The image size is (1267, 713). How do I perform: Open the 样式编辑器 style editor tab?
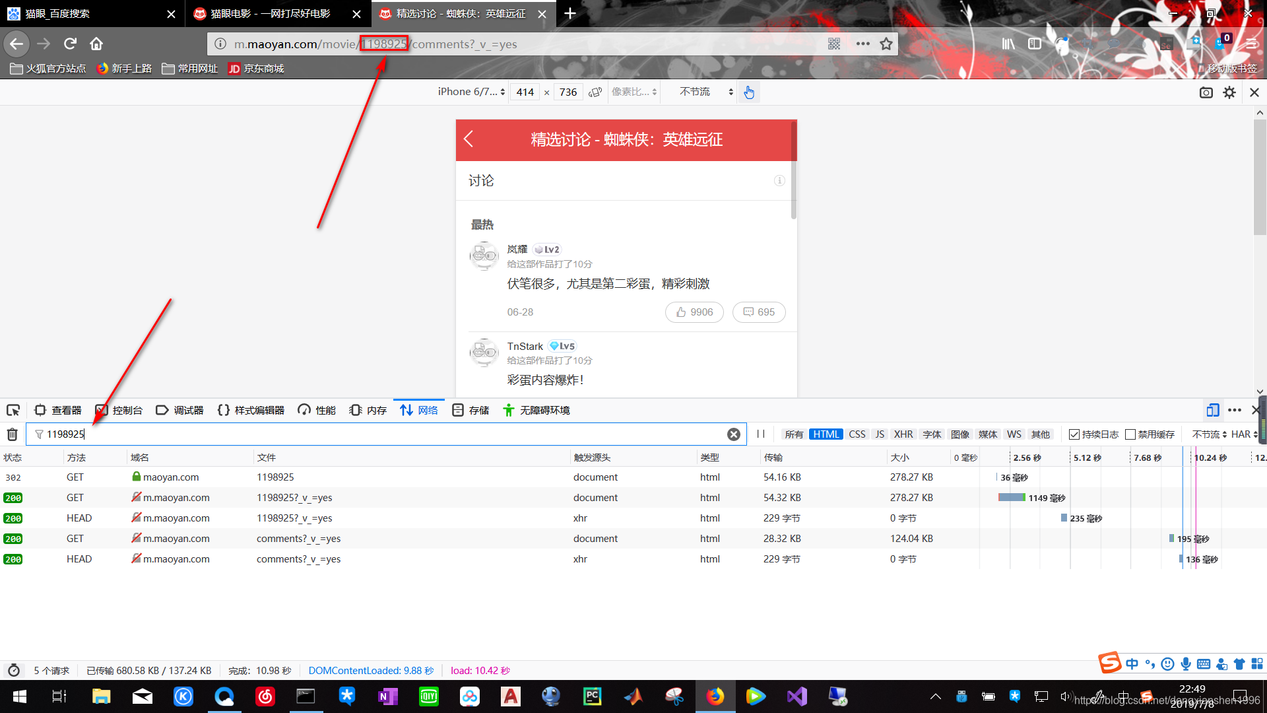tap(251, 410)
